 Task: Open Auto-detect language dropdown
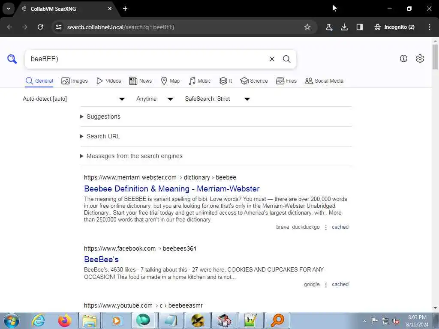point(74,99)
